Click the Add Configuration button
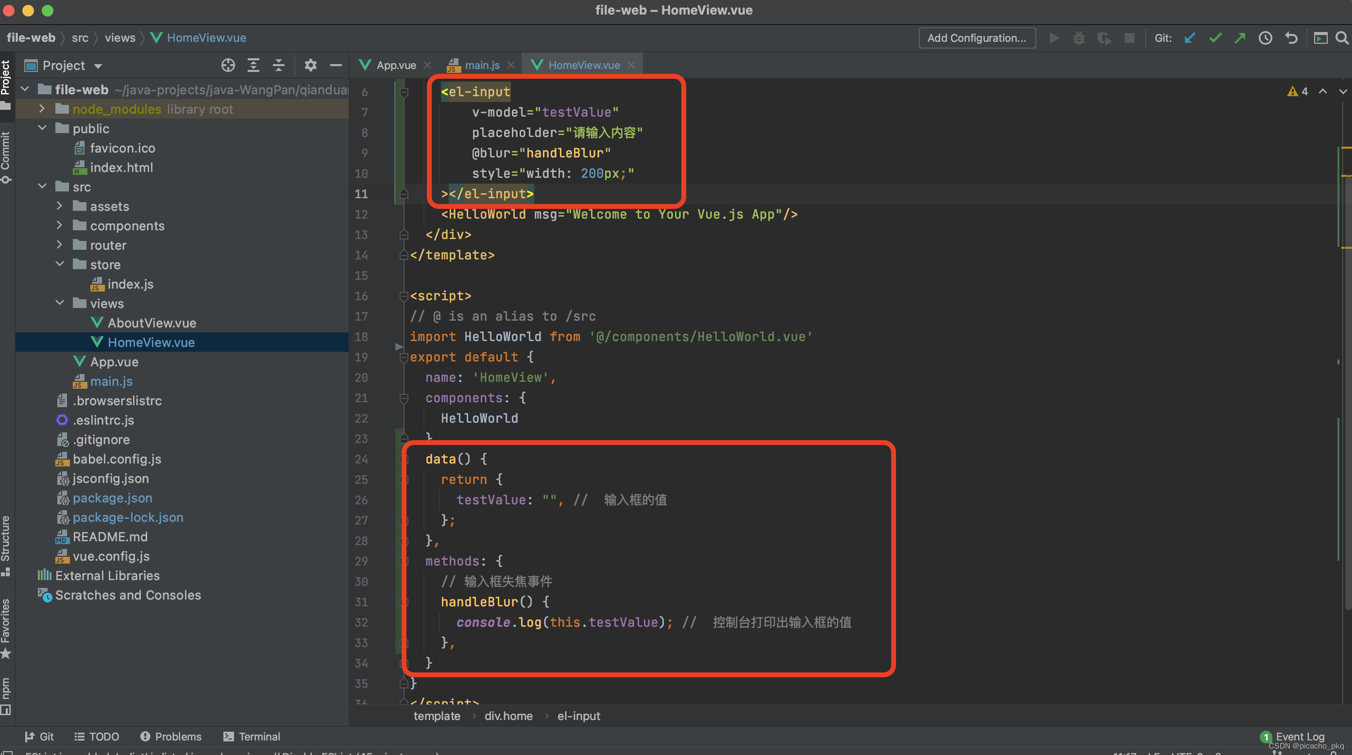 click(976, 38)
